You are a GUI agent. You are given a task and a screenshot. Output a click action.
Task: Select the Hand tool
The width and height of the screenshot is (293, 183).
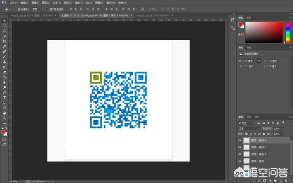(x=4, y=113)
